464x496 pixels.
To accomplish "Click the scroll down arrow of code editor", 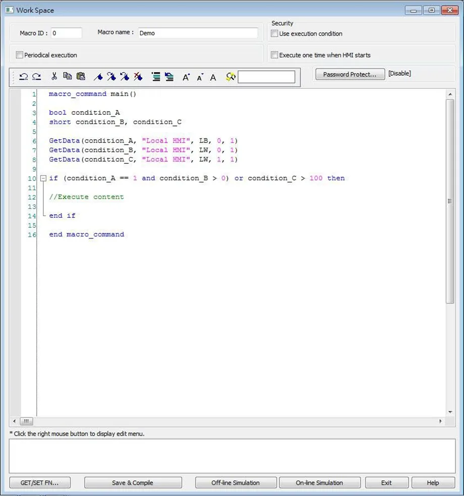I will (450, 412).
